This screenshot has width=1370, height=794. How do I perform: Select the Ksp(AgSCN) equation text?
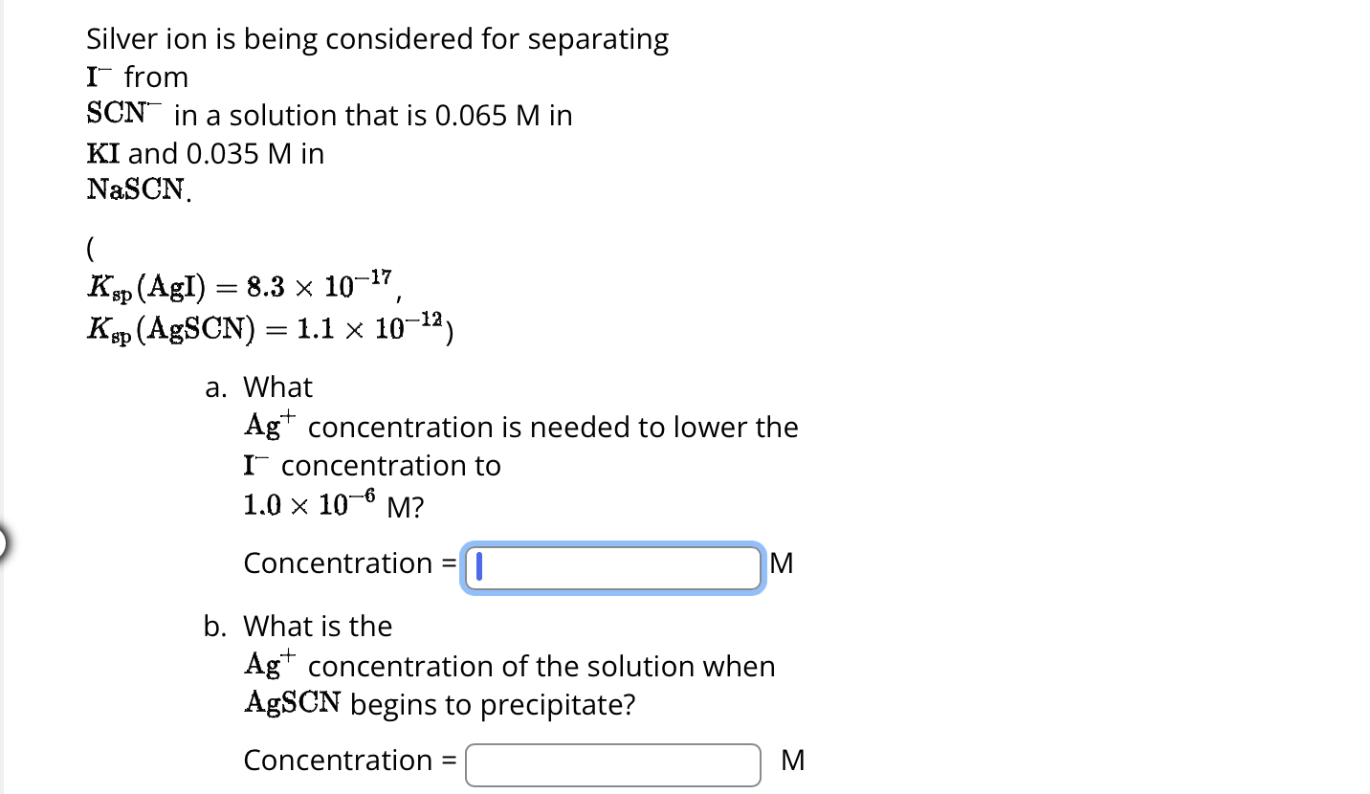click(270, 328)
